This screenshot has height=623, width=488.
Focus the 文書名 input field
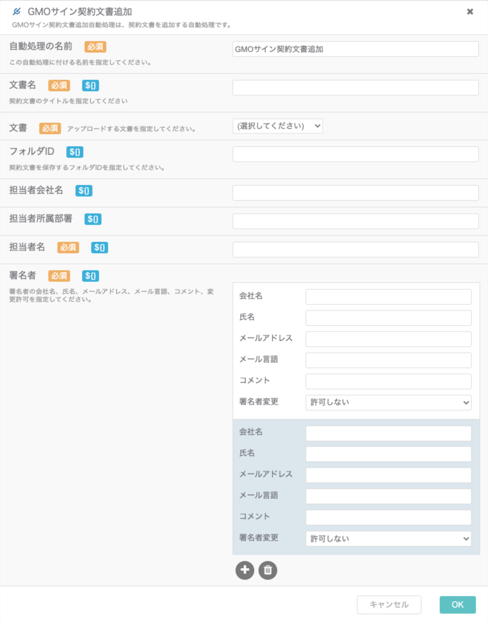pos(355,88)
